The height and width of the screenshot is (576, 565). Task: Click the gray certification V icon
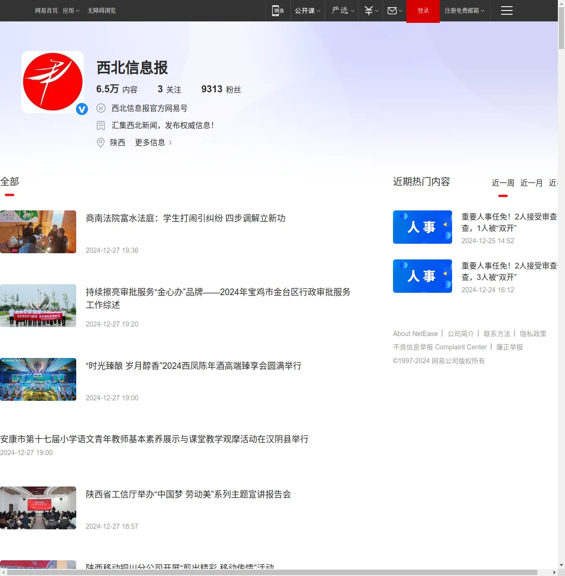(x=101, y=108)
